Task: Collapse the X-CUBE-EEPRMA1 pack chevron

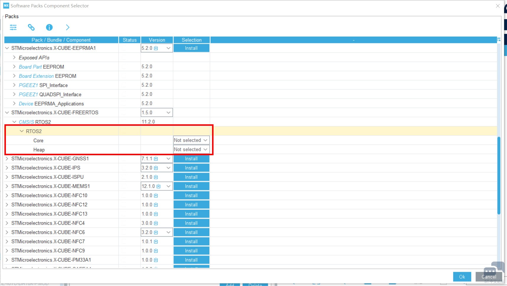Action: 7,48
